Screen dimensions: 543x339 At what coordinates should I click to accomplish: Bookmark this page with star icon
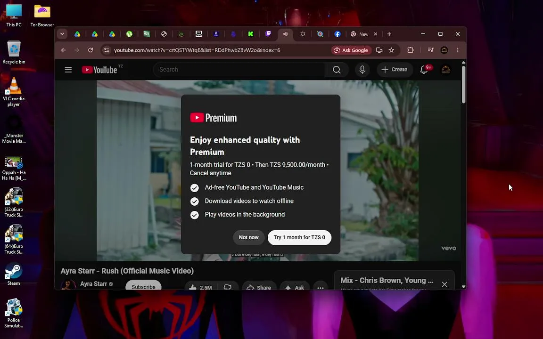(391, 50)
